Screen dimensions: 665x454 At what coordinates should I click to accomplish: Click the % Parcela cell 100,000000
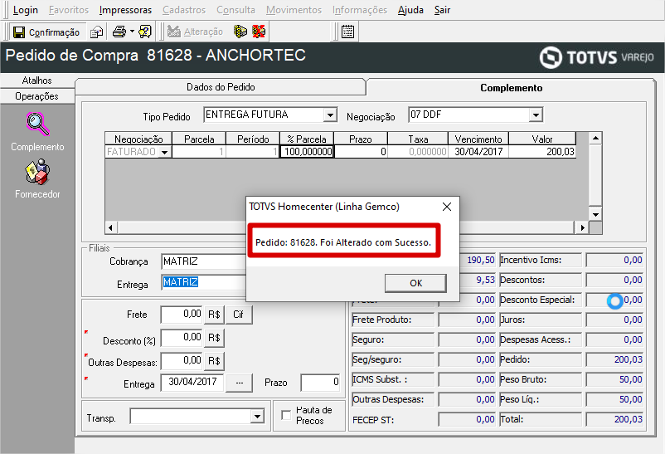coord(308,152)
